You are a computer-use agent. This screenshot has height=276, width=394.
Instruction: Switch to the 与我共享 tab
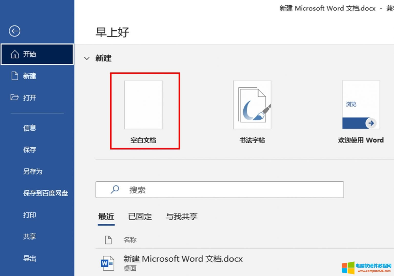click(182, 217)
